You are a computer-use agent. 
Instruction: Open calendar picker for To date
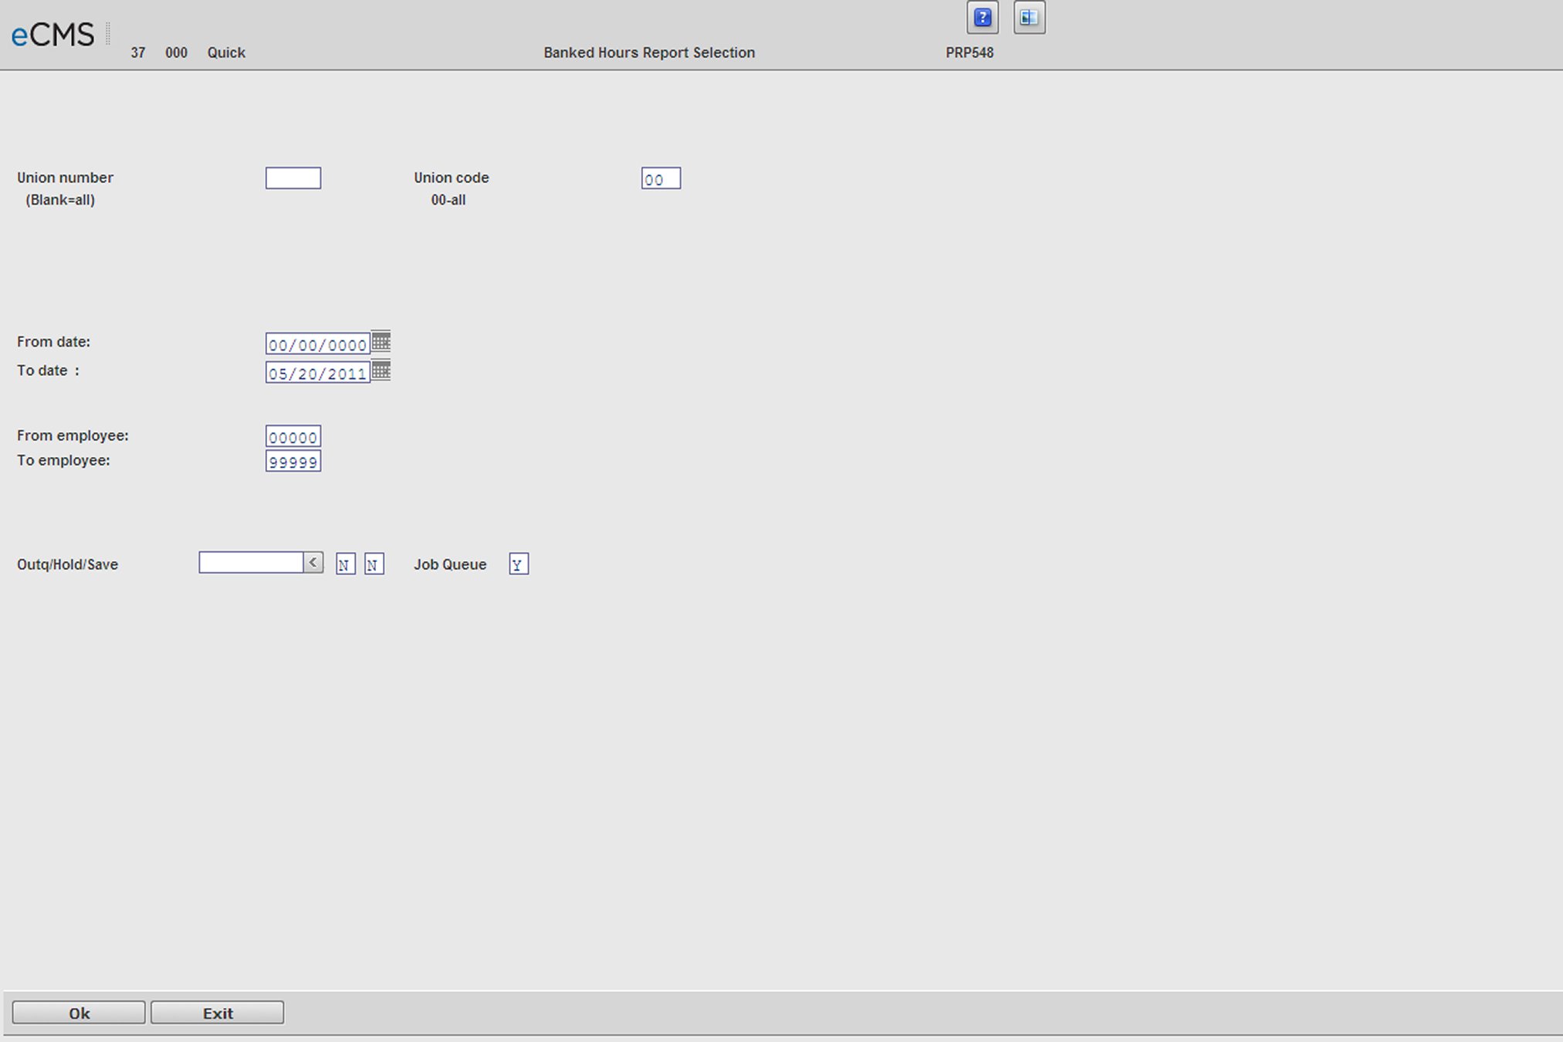381,370
